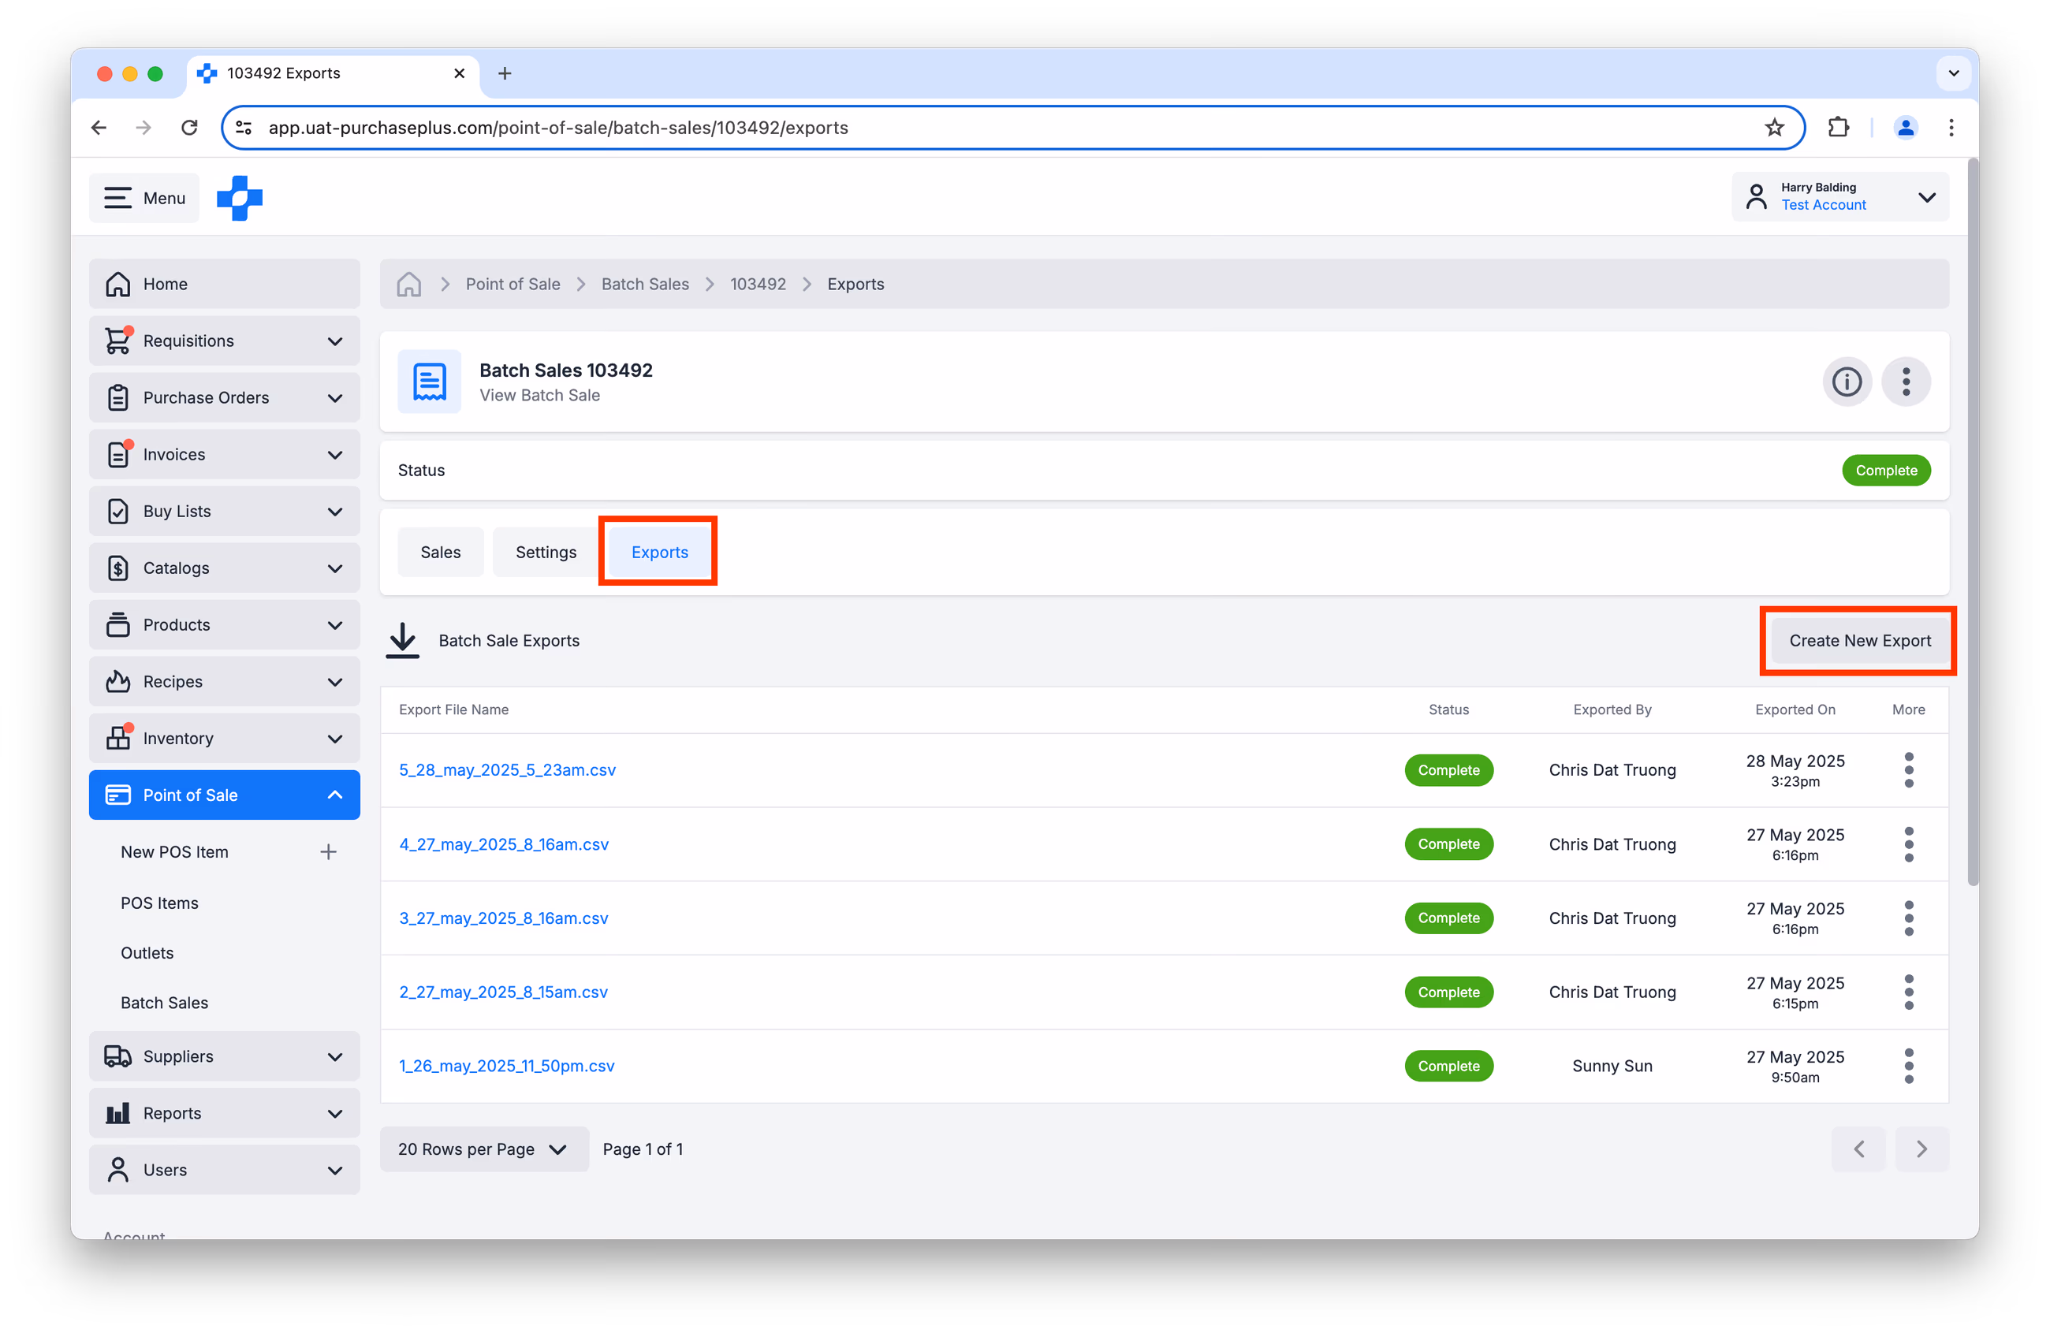Screen dimensions: 2050x1333
Task: Close the 103492 Exports tab
Action: click(x=459, y=73)
